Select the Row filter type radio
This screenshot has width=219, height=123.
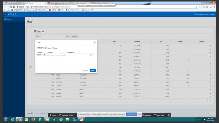[x=53, y=48]
